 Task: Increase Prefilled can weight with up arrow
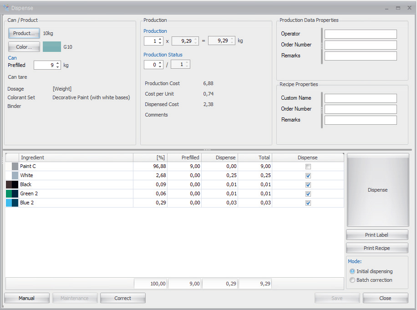[58, 63]
